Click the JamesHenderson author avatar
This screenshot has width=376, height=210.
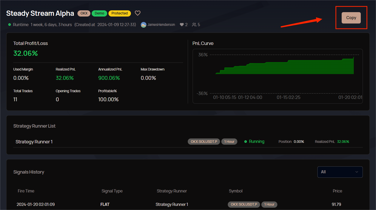143,25
